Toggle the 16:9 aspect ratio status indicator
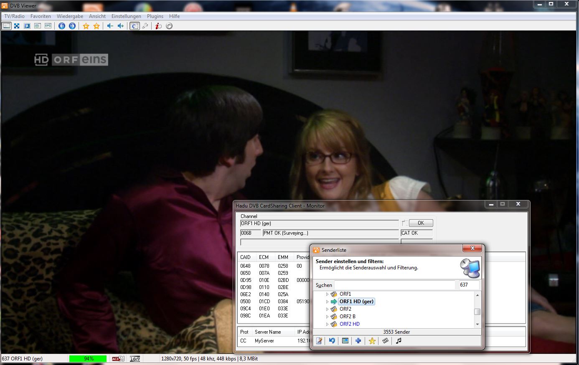 click(x=135, y=359)
